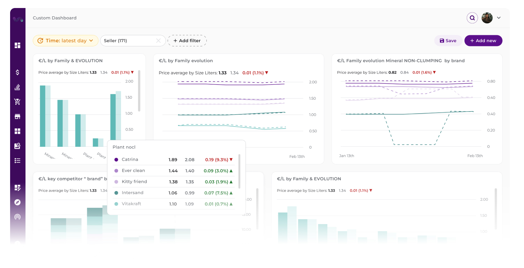Clear the Seller (171) filter

tap(158, 41)
